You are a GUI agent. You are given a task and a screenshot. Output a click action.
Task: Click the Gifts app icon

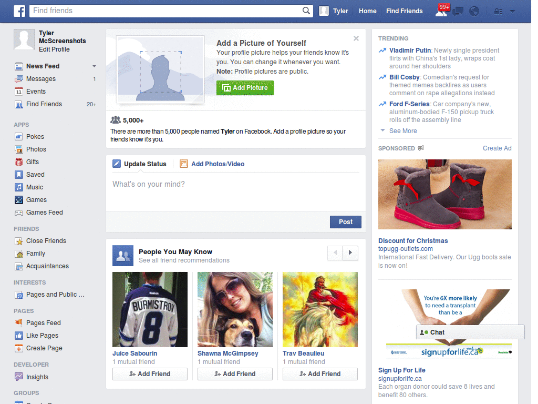[x=18, y=162]
